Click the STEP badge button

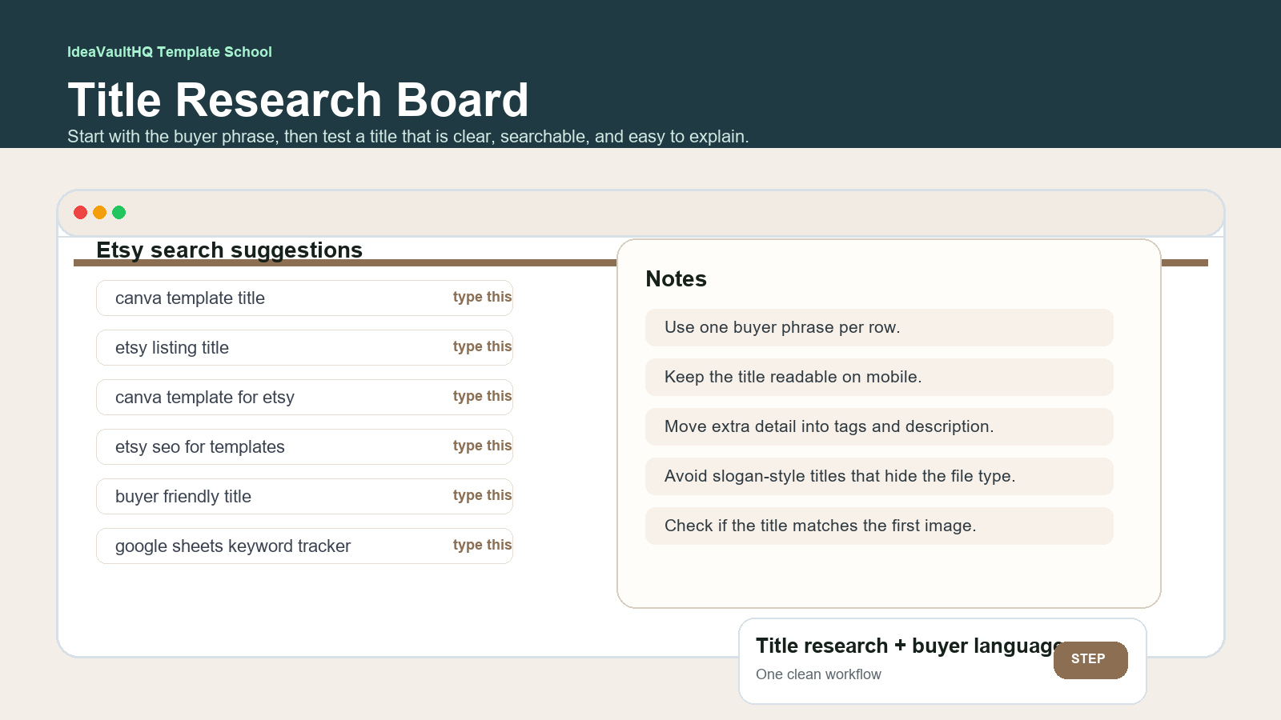pos(1090,660)
